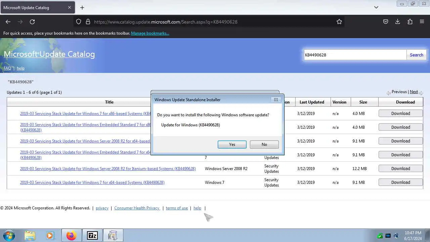430x242 pixels.
Task: Download Windows 7 x64 servicing stack update
Action: coord(400,183)
